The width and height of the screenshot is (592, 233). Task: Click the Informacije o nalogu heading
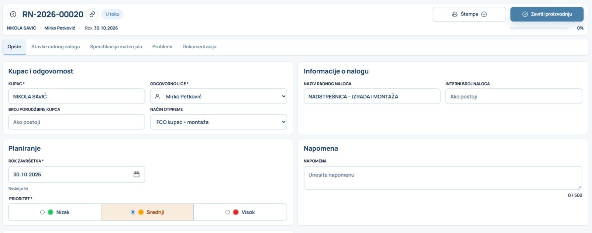coord(336,71)
